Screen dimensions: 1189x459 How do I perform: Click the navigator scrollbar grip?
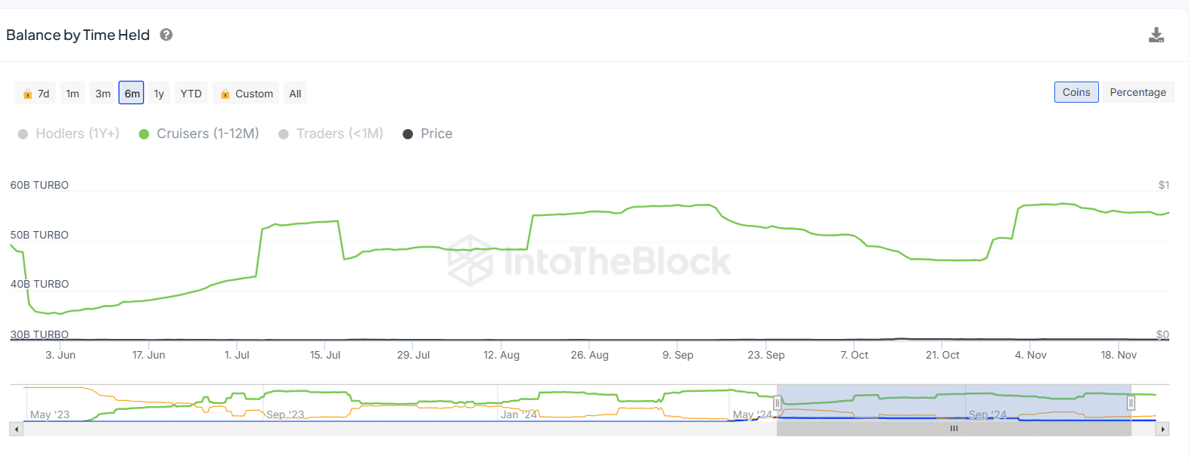954,429
